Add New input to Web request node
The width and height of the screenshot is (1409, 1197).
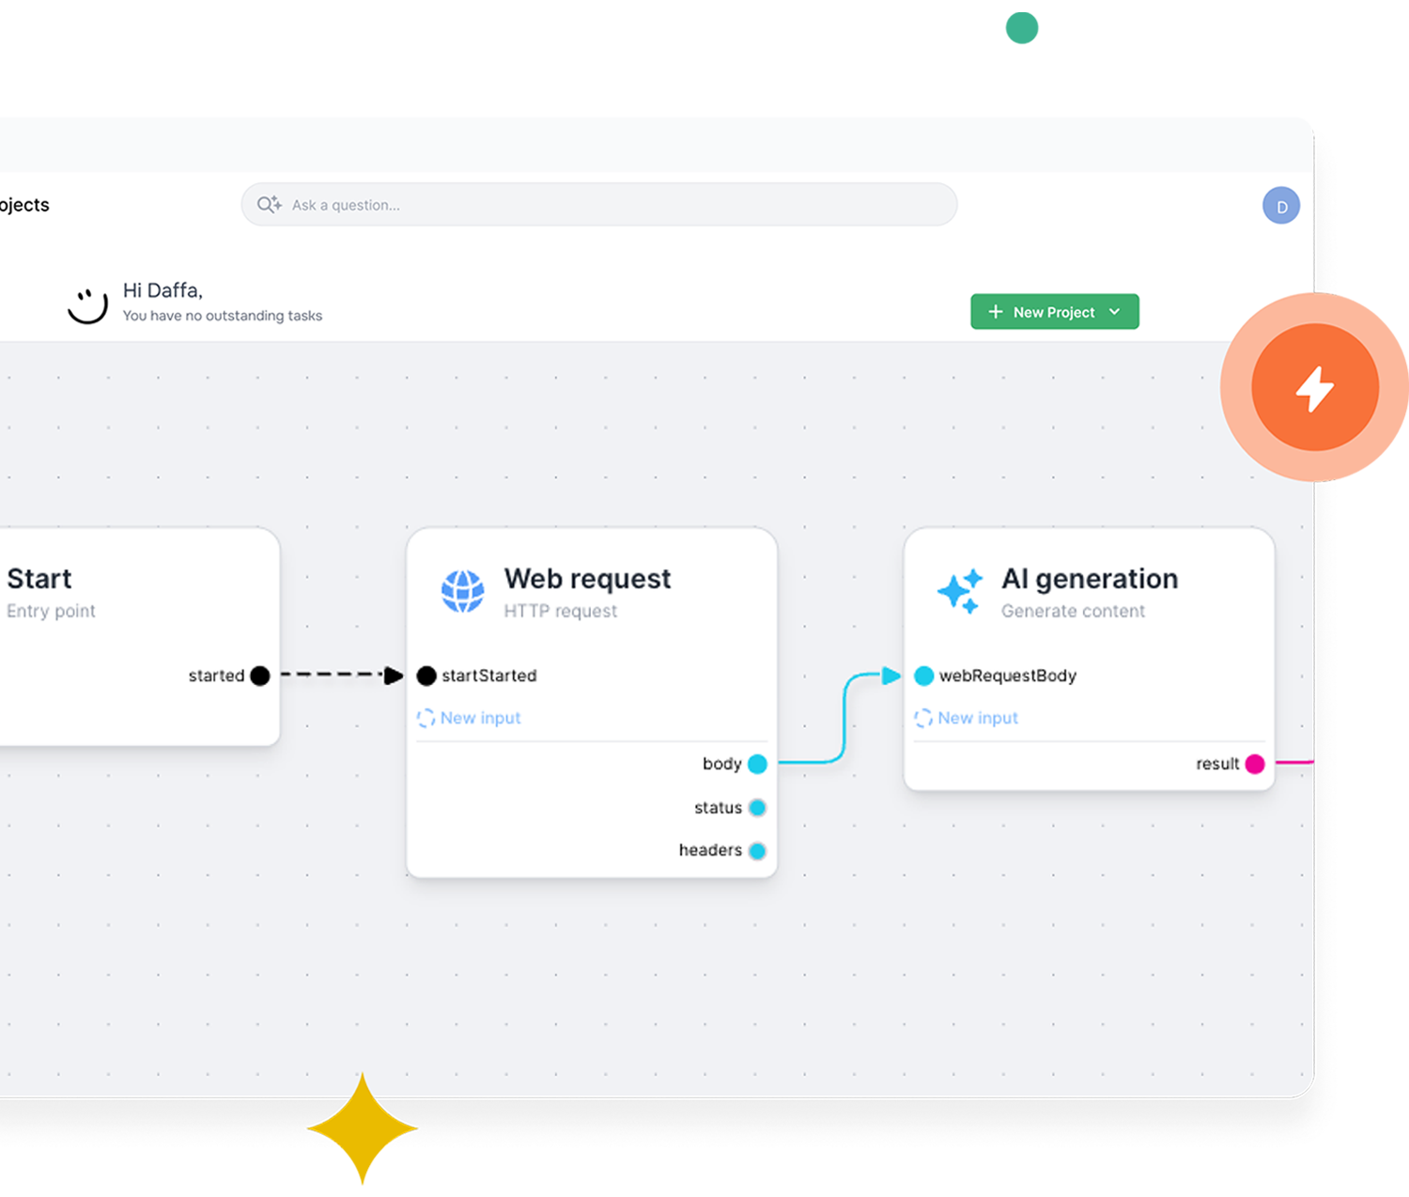click(x=469, y=718)
